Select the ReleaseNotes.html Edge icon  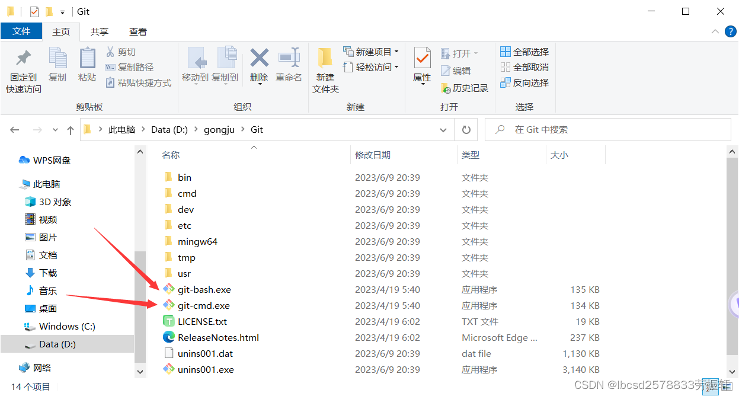coord(169,338)
